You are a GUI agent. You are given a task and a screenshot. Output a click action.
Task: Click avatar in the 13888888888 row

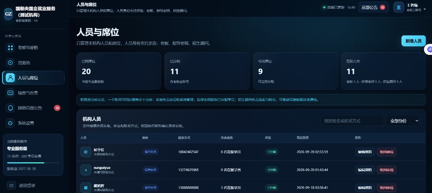(x=86, y=188)
